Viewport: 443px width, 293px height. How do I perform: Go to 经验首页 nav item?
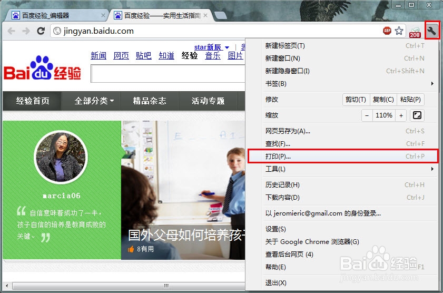point(33,101)
